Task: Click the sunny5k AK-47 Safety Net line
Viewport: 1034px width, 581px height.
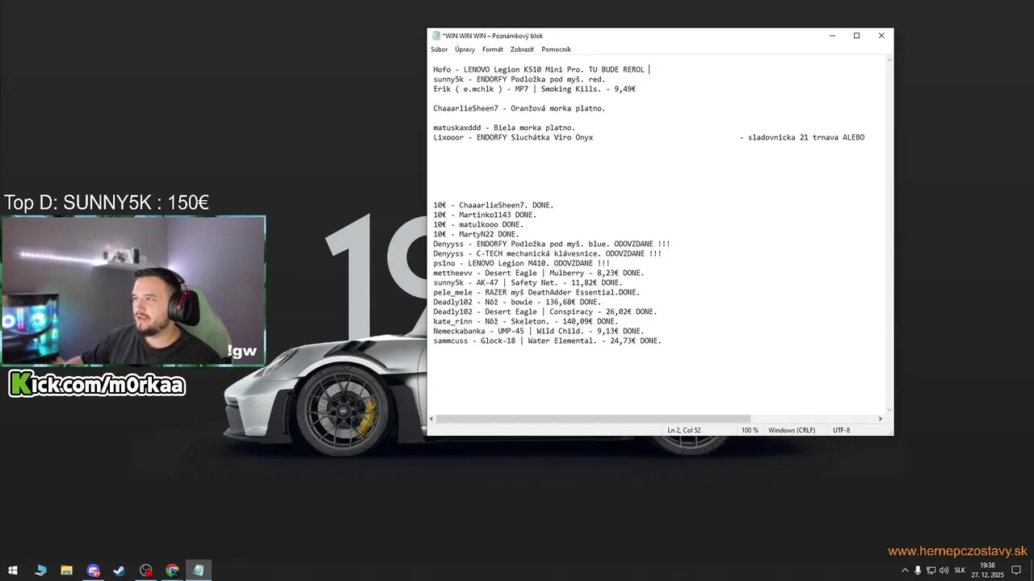Action: tap(528, 282)
